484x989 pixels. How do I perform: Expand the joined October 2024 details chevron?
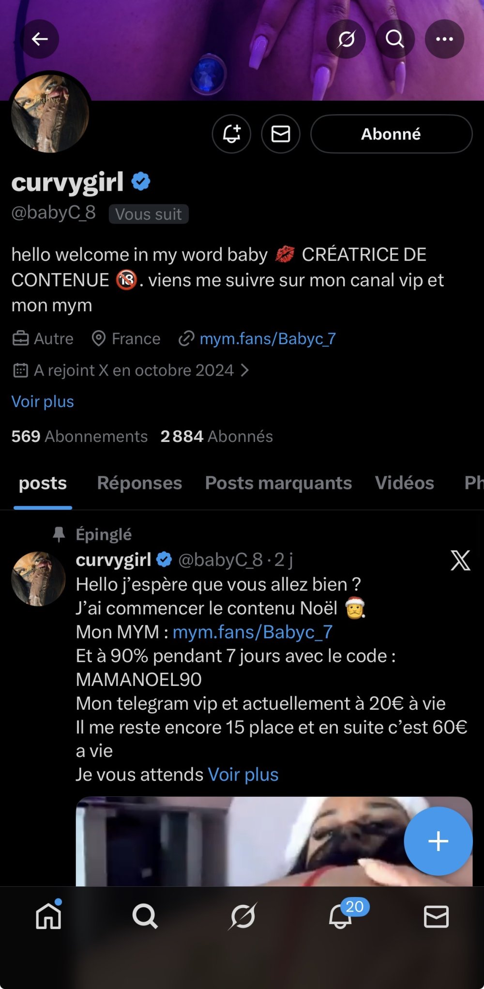(245, 370)
